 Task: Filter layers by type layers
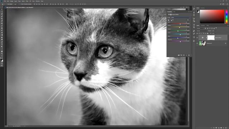[210, 28]
